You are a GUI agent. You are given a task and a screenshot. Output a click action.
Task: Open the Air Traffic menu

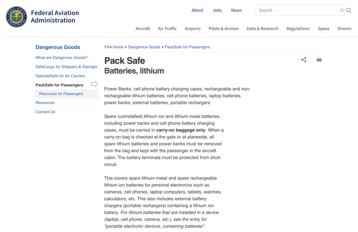click(167, 29)
